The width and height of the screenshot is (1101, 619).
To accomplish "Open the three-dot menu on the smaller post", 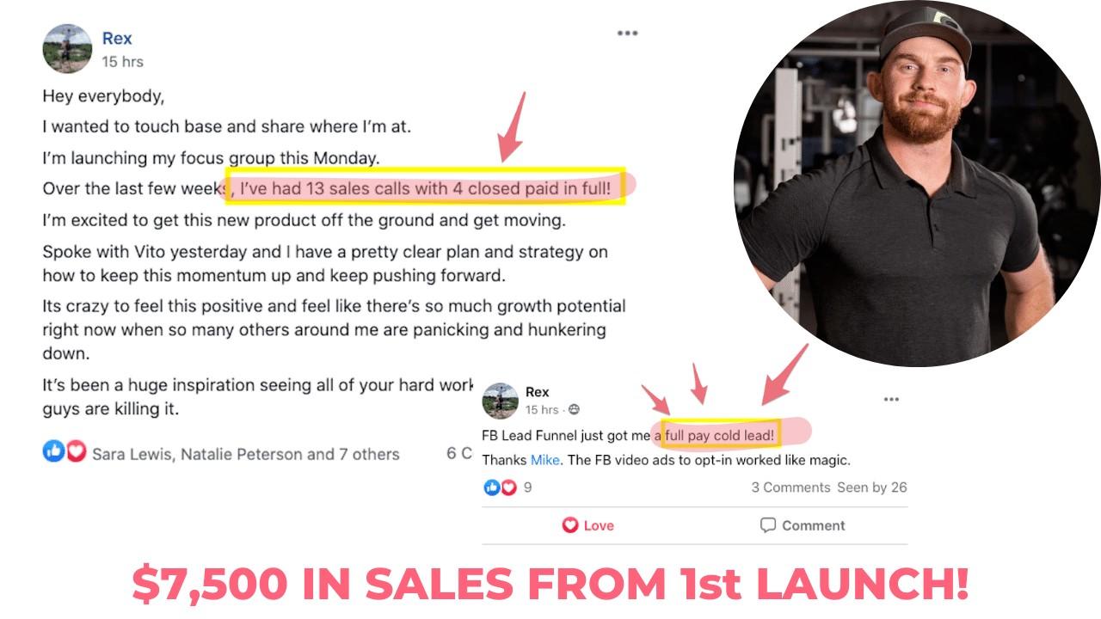I will 891,399.
